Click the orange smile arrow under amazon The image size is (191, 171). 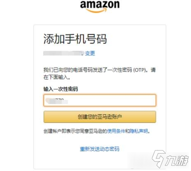tap(96, 10)
